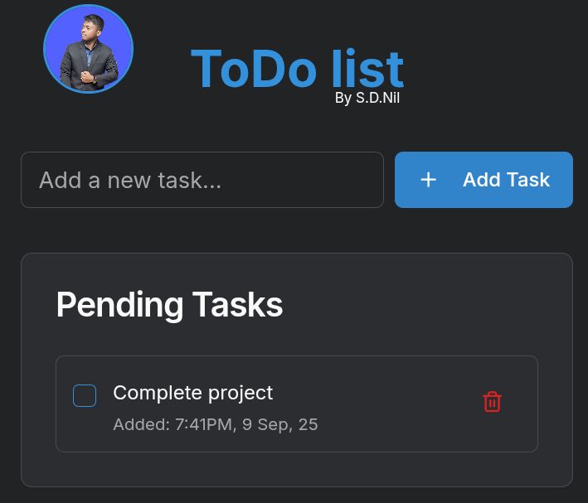Click the word Tasks in the heading
The image size is (588, 503).
[x=237, y=305]
